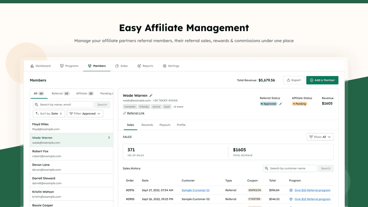The width and height of the screenshot is (368, 207).
Task: Click the Pending affiliate status badge
Action: coord(300,104)
